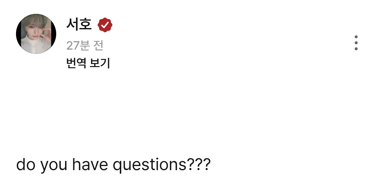Click the 번역 보기 translation link
The width and height of the screenshot is (384, 190).
tap(88, 63)
